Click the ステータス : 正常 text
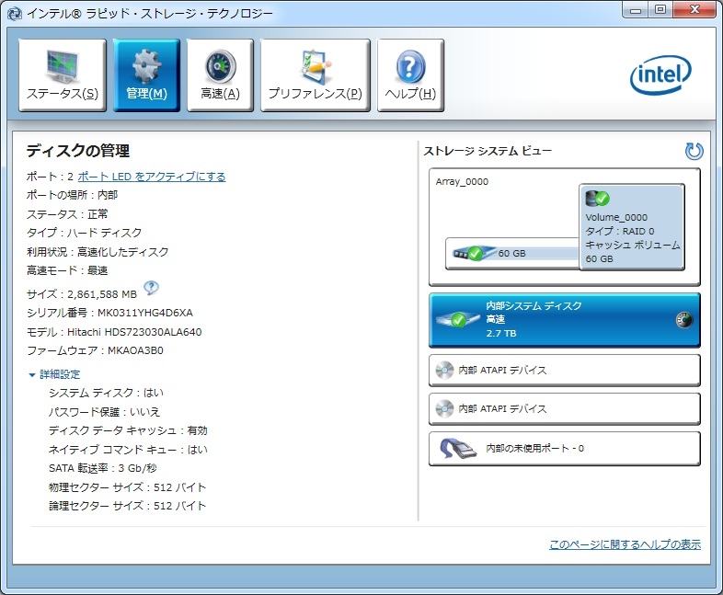723x595 pixels. tap(67, 214)
